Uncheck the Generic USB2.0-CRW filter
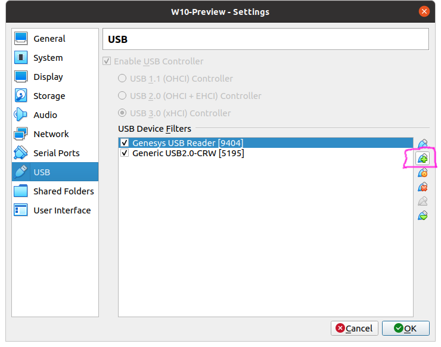Image resolution: width=441 pixels, height=347 pixels. (x=125, y=153)
